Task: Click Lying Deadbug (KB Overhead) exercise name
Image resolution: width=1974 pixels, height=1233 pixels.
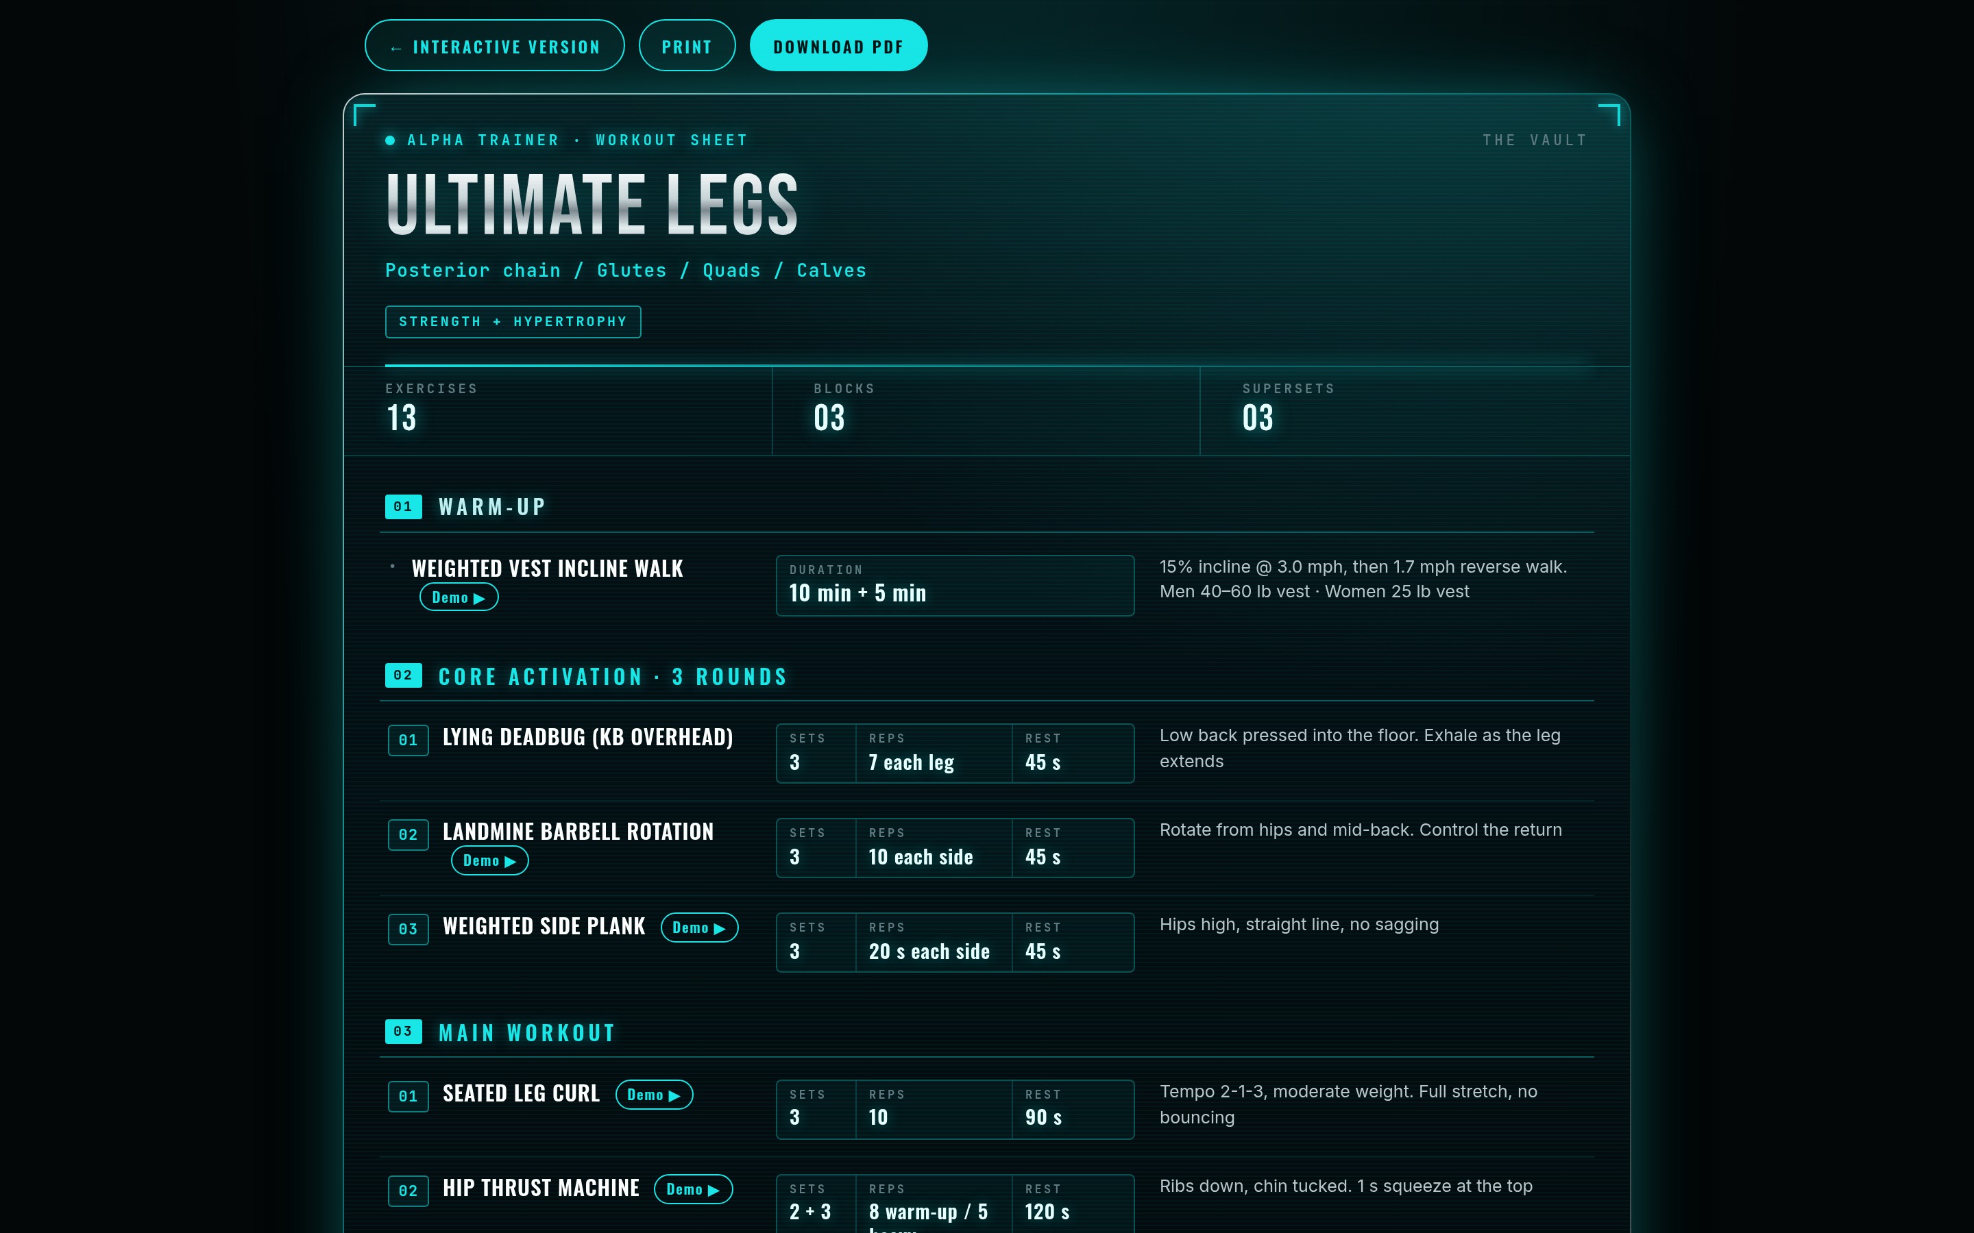Action: [587, 736]
